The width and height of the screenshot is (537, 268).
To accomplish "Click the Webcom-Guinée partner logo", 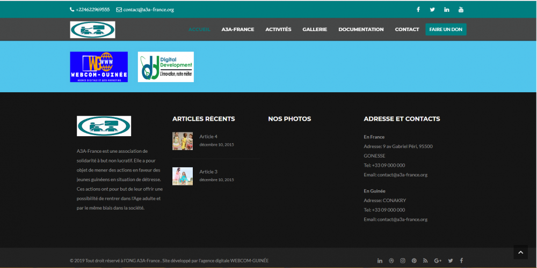I will [x=99, y=67].
